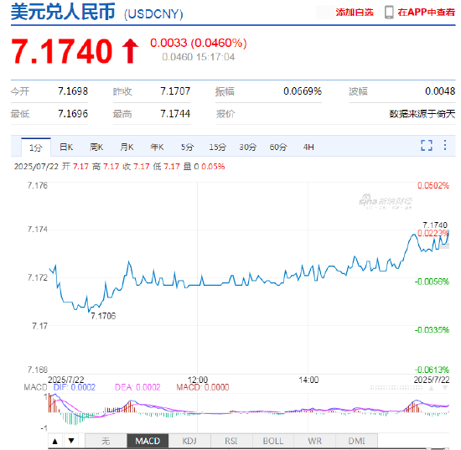Viewport: 461px width, 450px height.
Task: Click the -0.0613% right axis label
Action: 432,370
